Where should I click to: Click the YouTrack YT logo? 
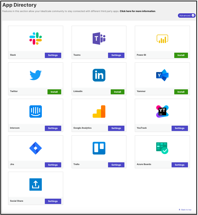162,111
